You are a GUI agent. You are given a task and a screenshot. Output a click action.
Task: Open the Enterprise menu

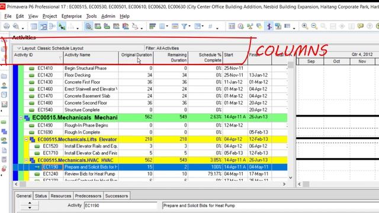(72, 16)
